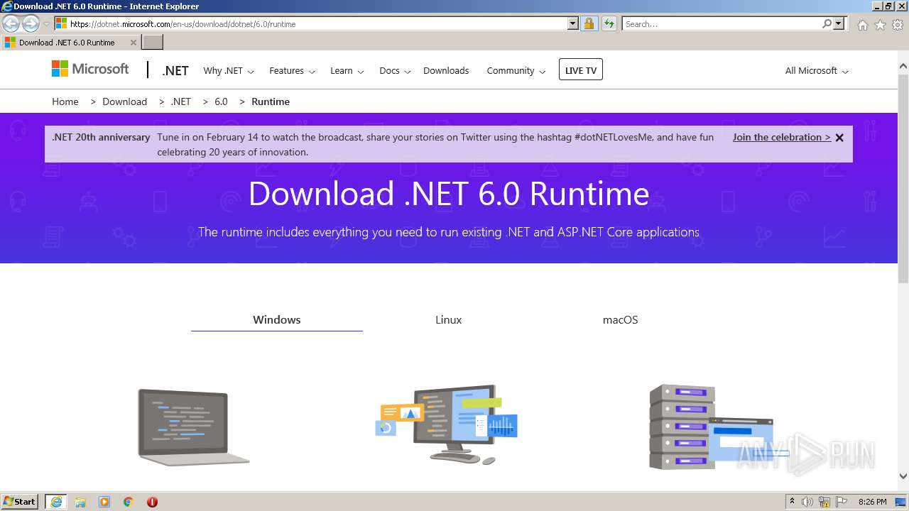Click the Internet Explorer forward arrow button
Viewport: 909px width, 511px height.
pos(31,23)
